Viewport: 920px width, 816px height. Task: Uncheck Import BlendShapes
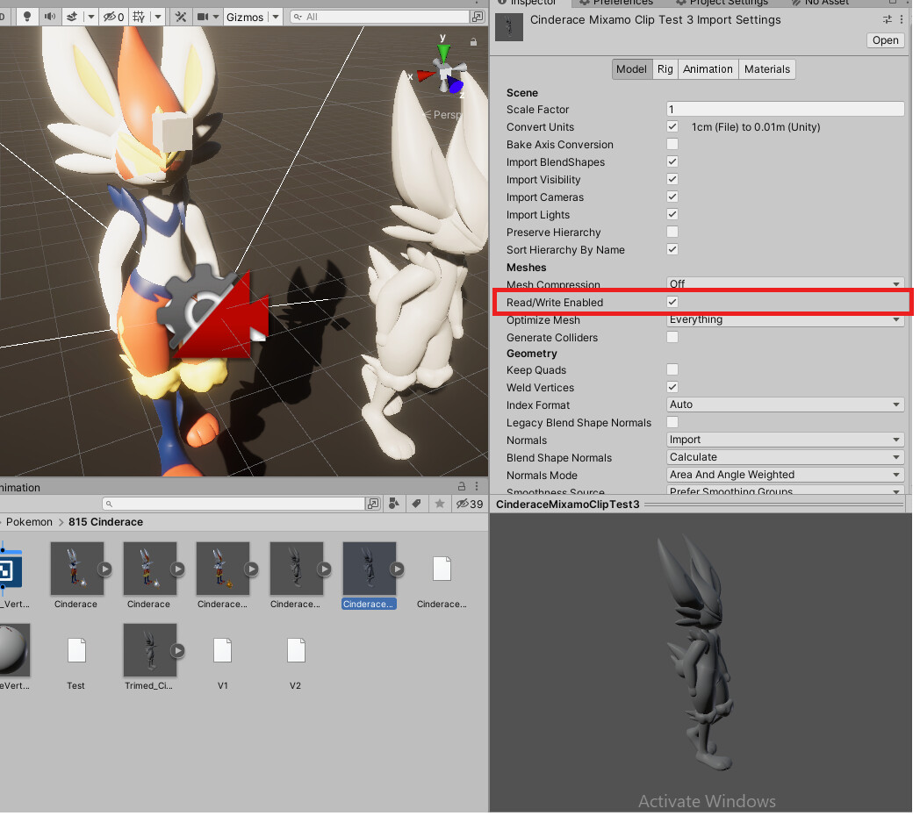point(672,161)
